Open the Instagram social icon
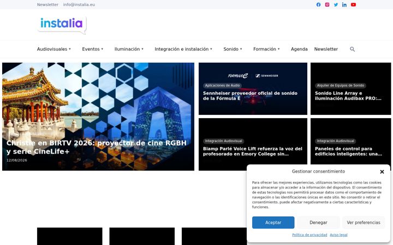The width and height of the screenshot is (393, 245). tap(327, 4)
